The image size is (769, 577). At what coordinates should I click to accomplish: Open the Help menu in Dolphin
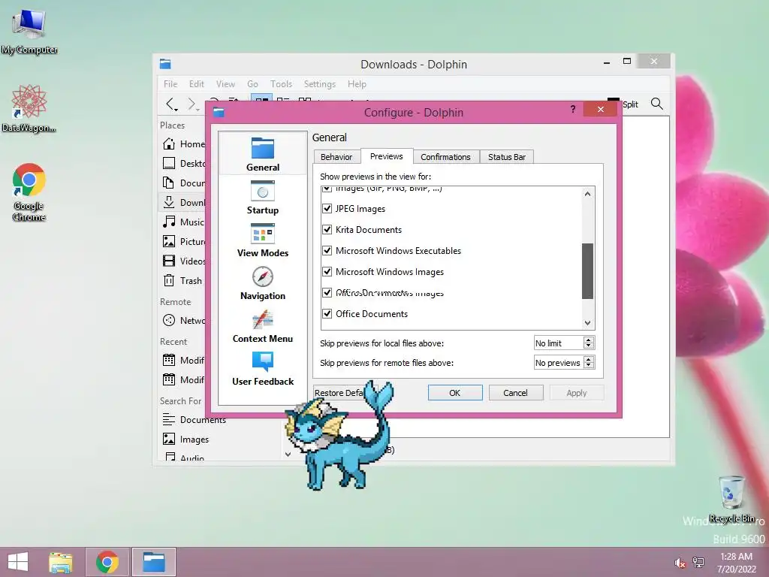coord(357,84)
